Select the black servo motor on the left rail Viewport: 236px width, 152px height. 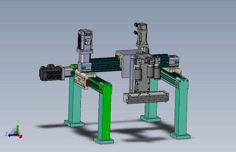coord(51,73)
